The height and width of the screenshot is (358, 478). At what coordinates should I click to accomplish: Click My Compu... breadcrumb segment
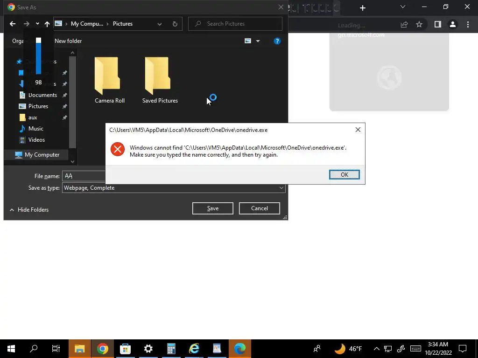pyautogui.click(x=87, y=24)
